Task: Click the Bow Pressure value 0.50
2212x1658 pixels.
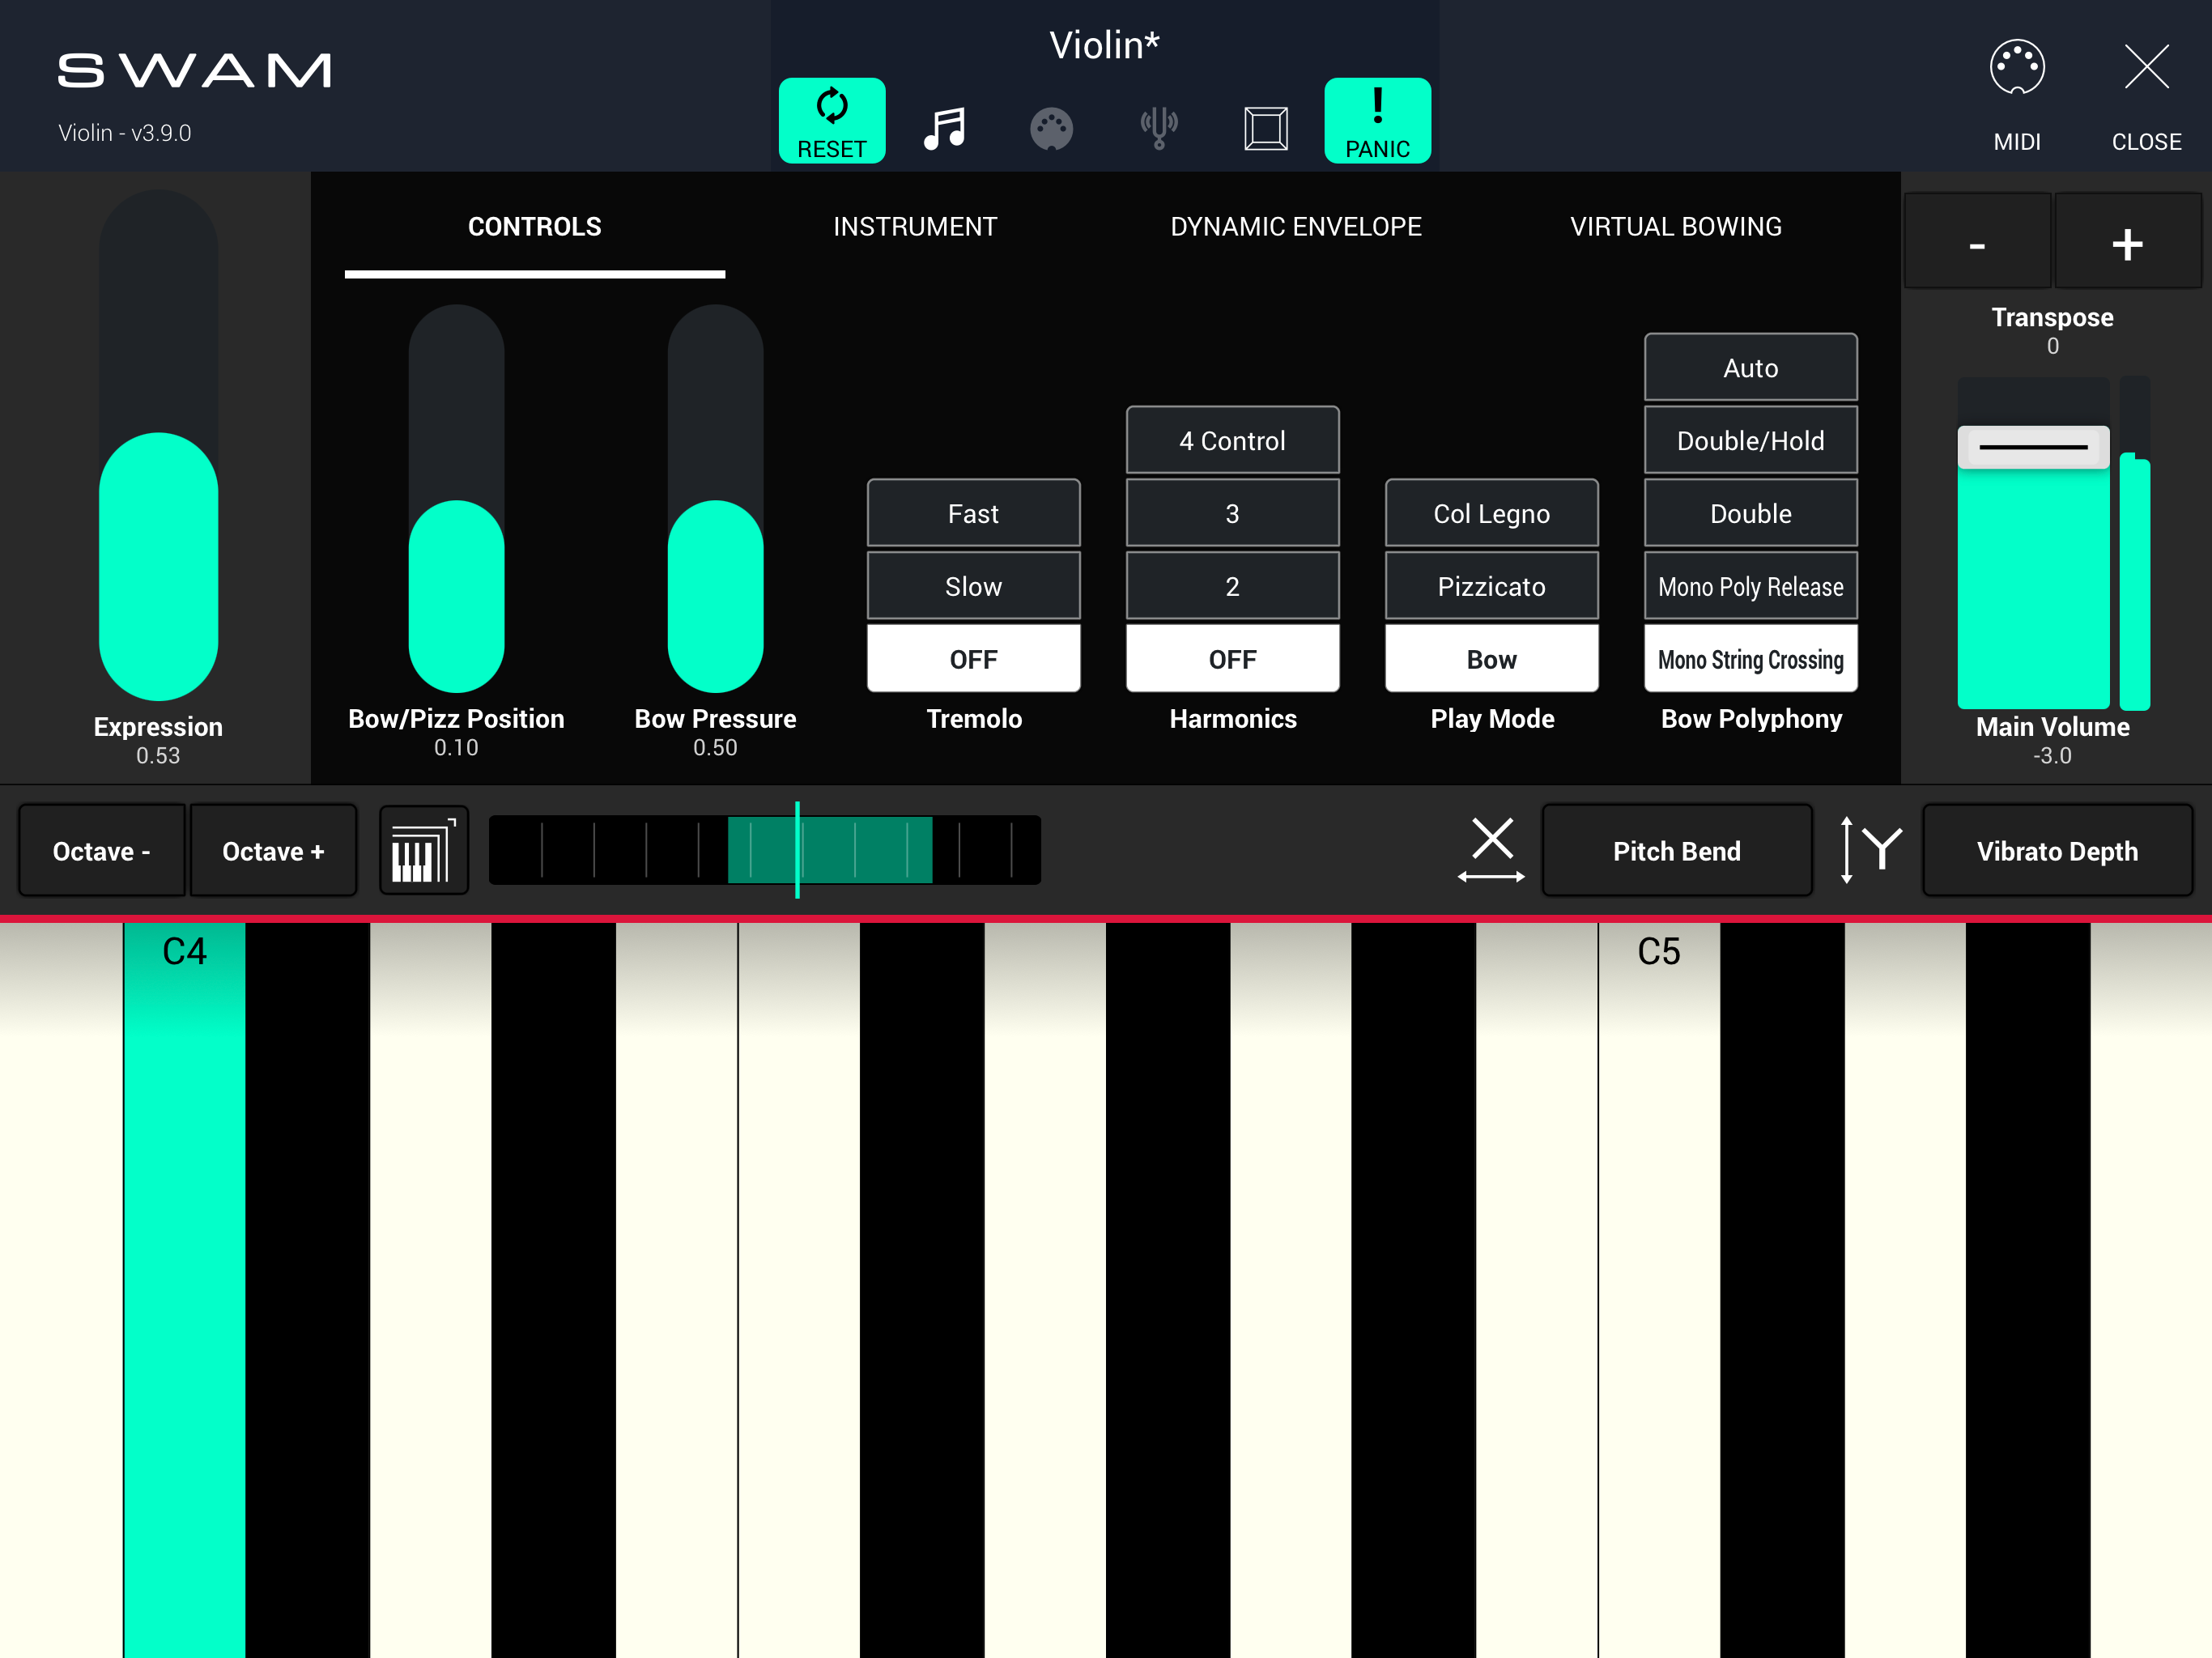Action: pos(715,748)
